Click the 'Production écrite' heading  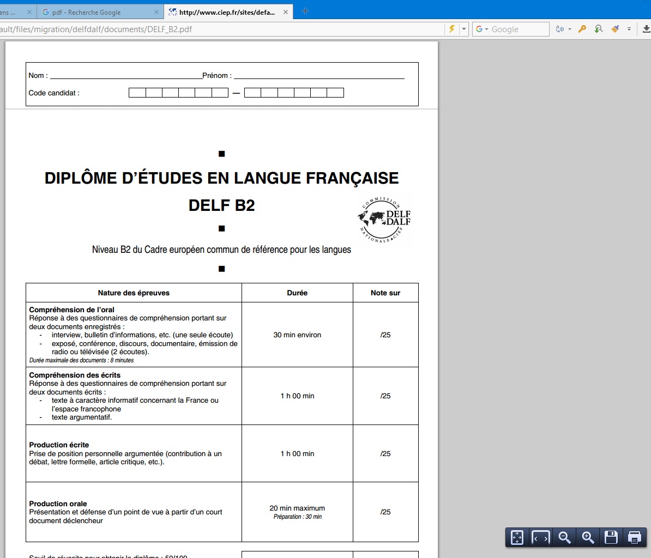[59, 445]
